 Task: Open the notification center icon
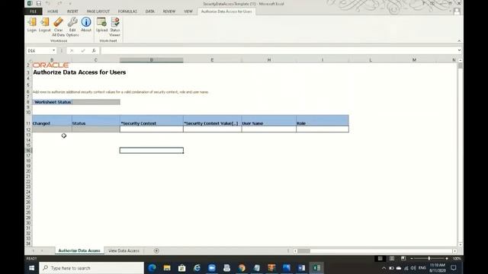point(454,268)
